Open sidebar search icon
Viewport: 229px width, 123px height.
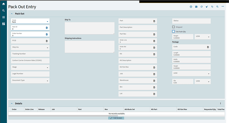pyautogui.click(x=4, y=11)
